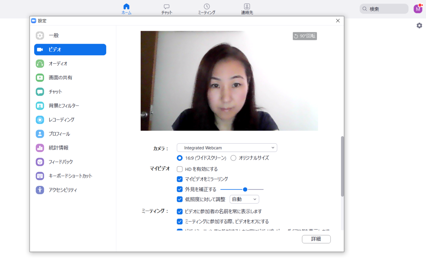Click the ミーティング： section label
The width and height of the screenshot is (426, 266).
[x=155, y=211]
